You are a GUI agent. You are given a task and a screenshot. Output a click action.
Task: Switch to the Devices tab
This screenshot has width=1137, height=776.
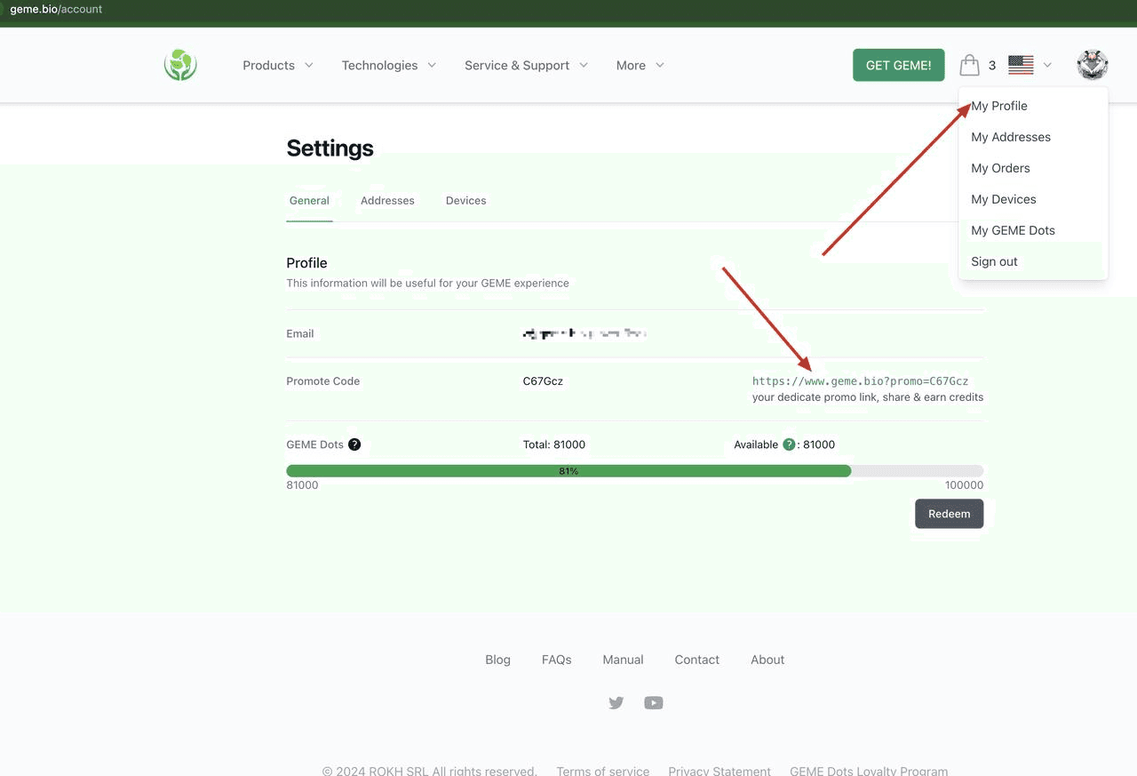coord(465,200)
